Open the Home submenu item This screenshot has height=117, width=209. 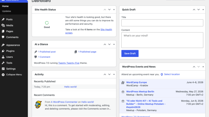click(5, 6)
